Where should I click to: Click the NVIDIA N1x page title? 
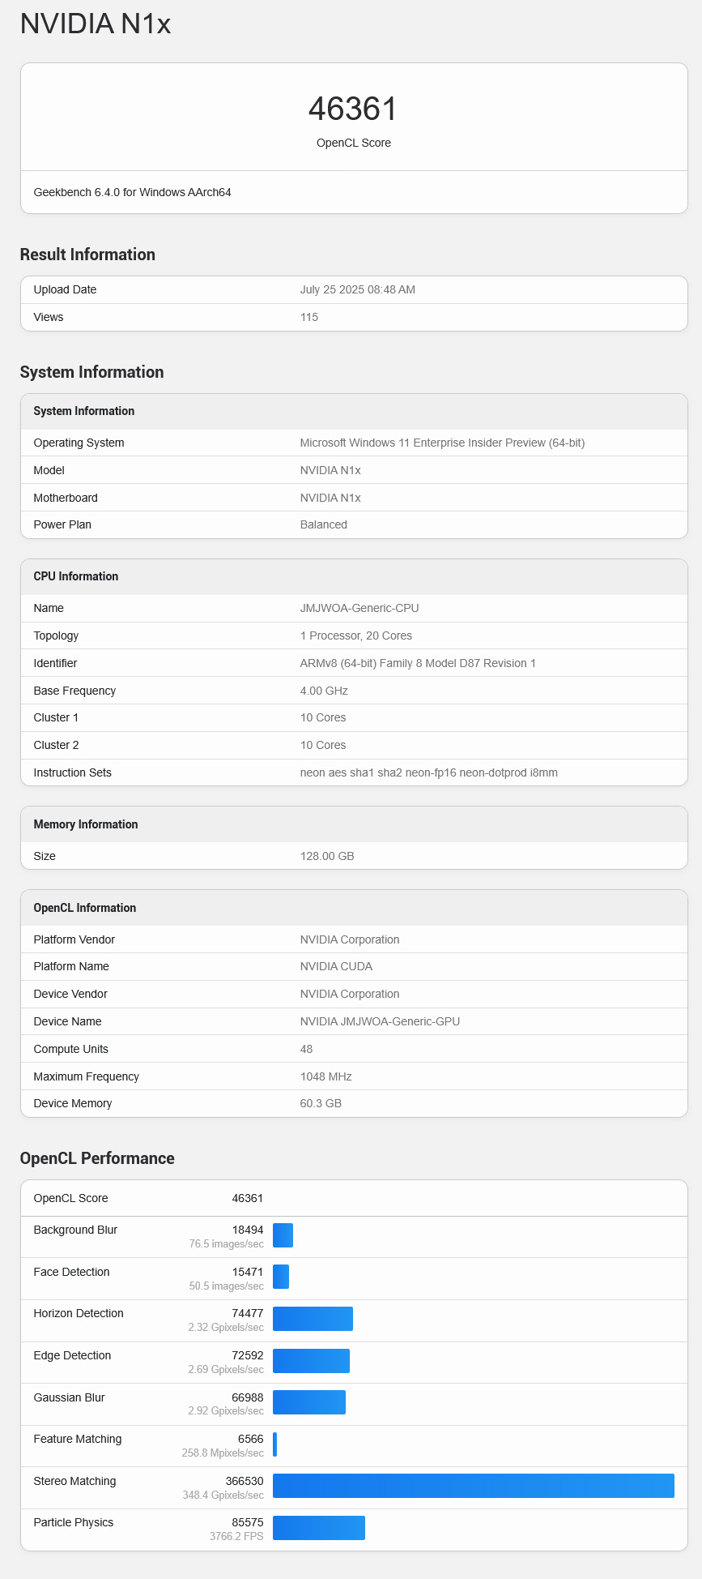point(96,24)
